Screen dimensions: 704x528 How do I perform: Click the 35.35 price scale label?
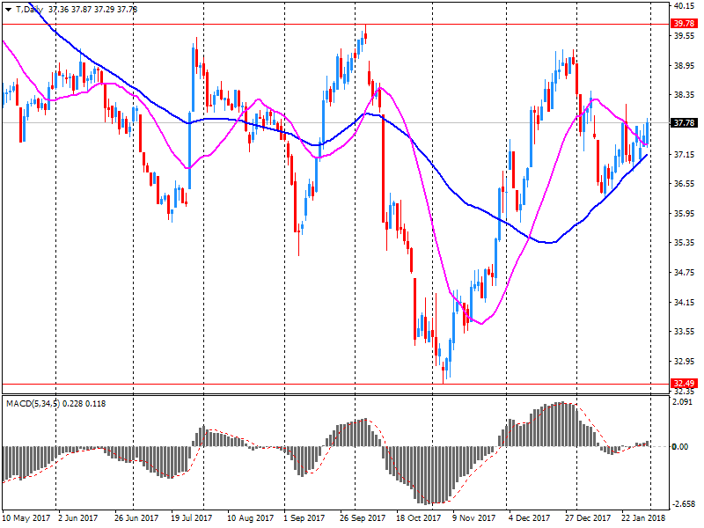683,243
